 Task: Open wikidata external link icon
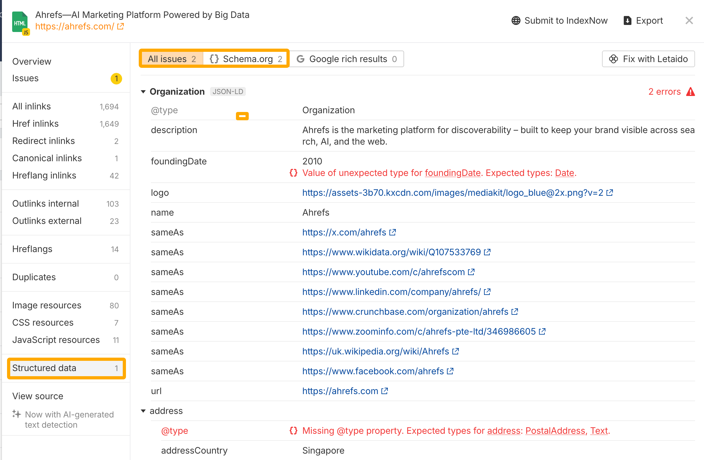[x=487, y=252]
